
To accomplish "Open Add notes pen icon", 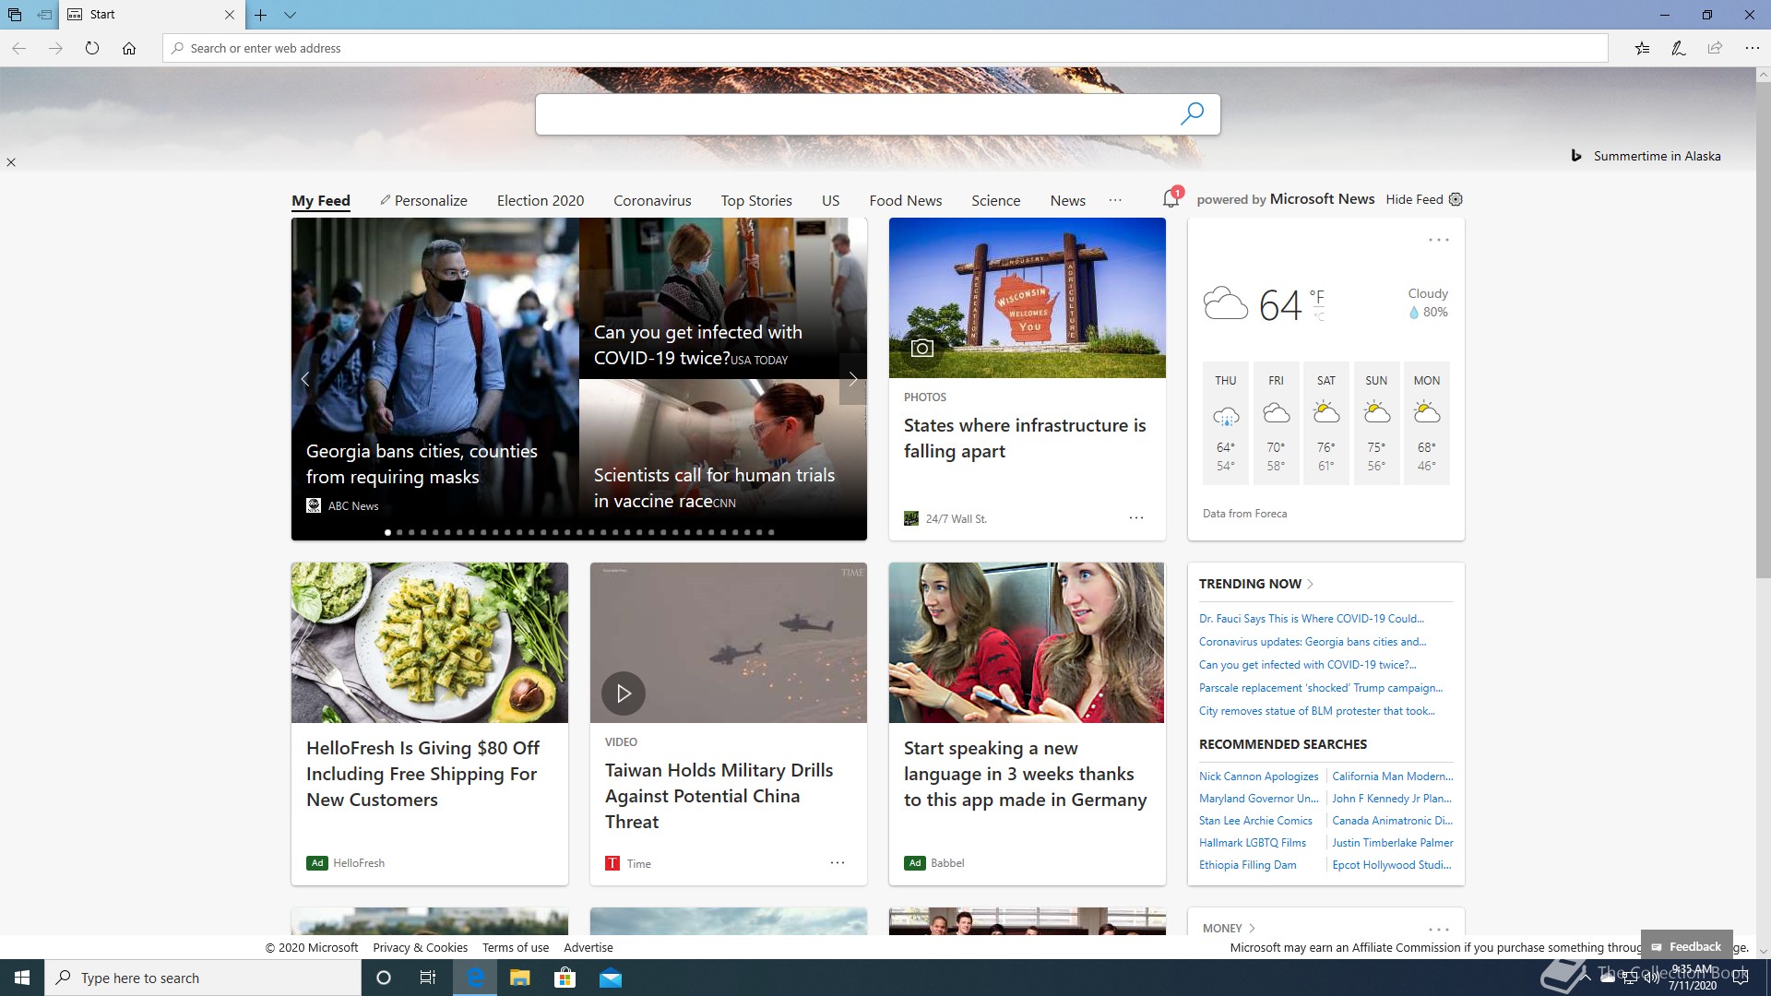I will 1679,48.
